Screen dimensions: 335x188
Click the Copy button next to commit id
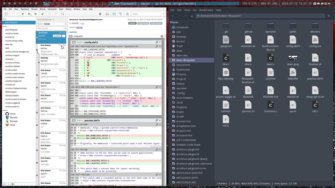[82, 23]
